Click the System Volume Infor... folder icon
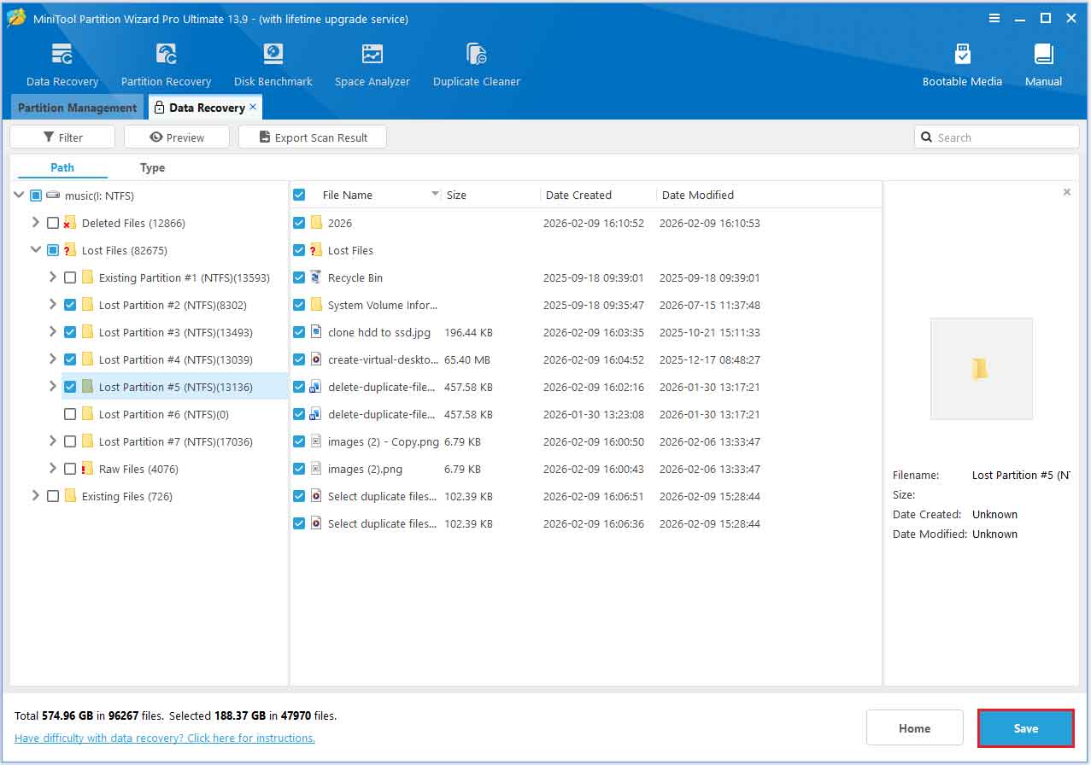 point(316,305)
